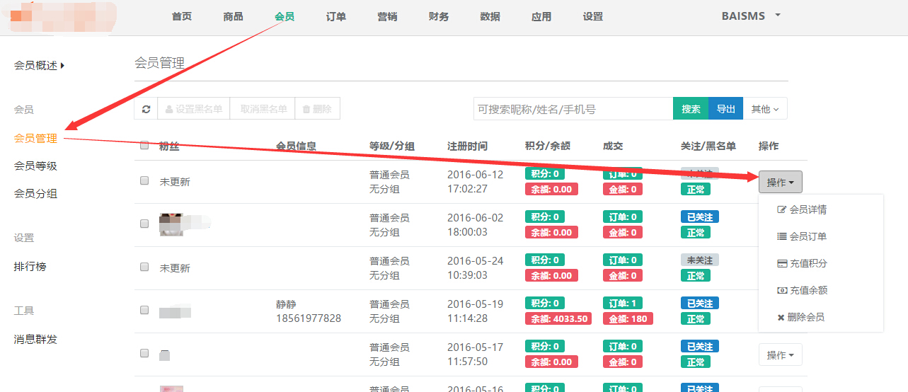Click the member search input field
Image resolution: width=908 pixels, height=392 pixels.
tap(573, 109)
